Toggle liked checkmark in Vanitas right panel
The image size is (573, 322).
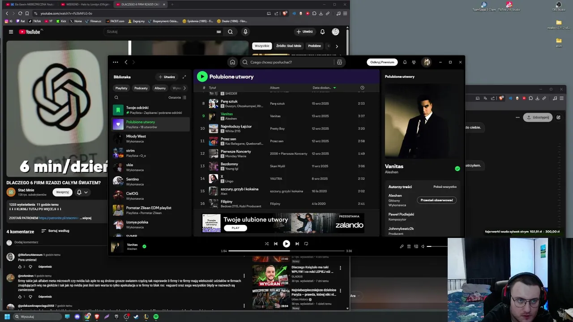tap(457, 169)
